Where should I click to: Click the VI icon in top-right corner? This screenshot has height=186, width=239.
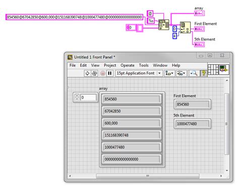click(x=224, y=69)
